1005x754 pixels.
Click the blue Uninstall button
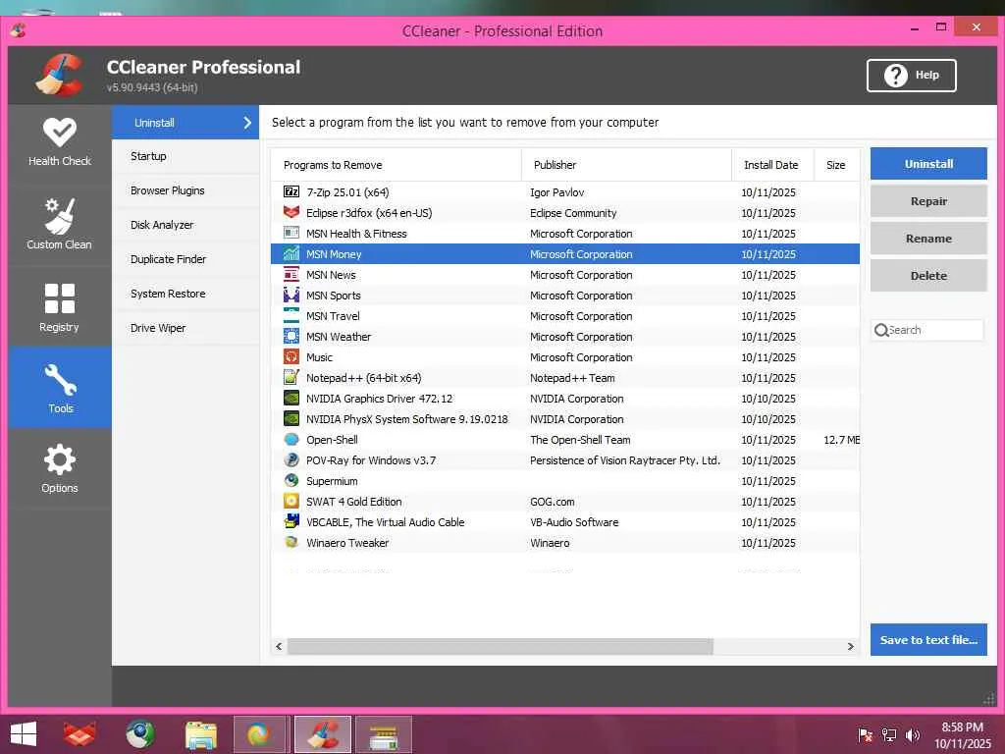[928, 164]
